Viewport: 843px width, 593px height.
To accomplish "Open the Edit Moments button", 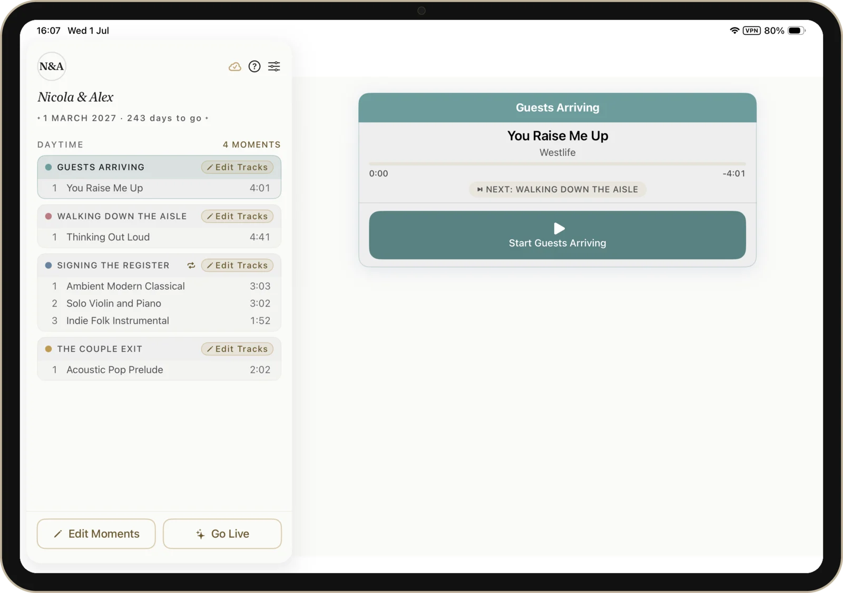I will pyautogui.click(x=96, y=533).
